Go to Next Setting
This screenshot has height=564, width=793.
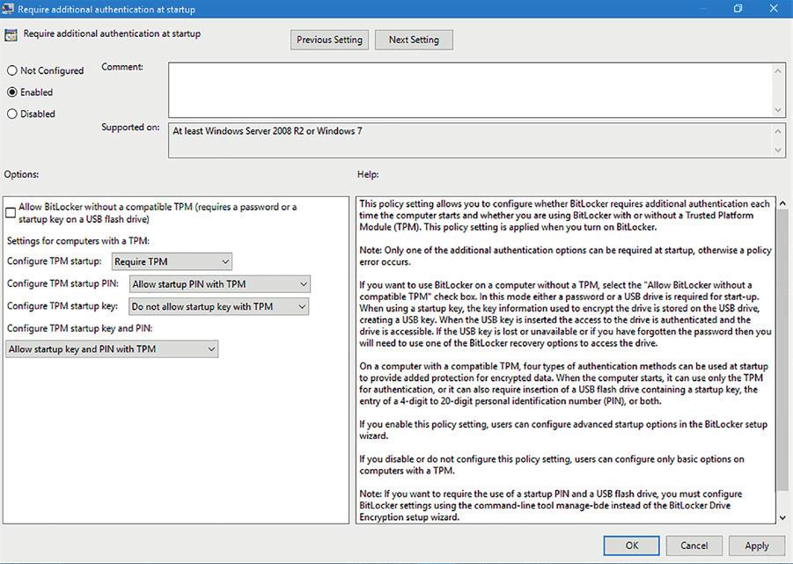pos(414,40)
